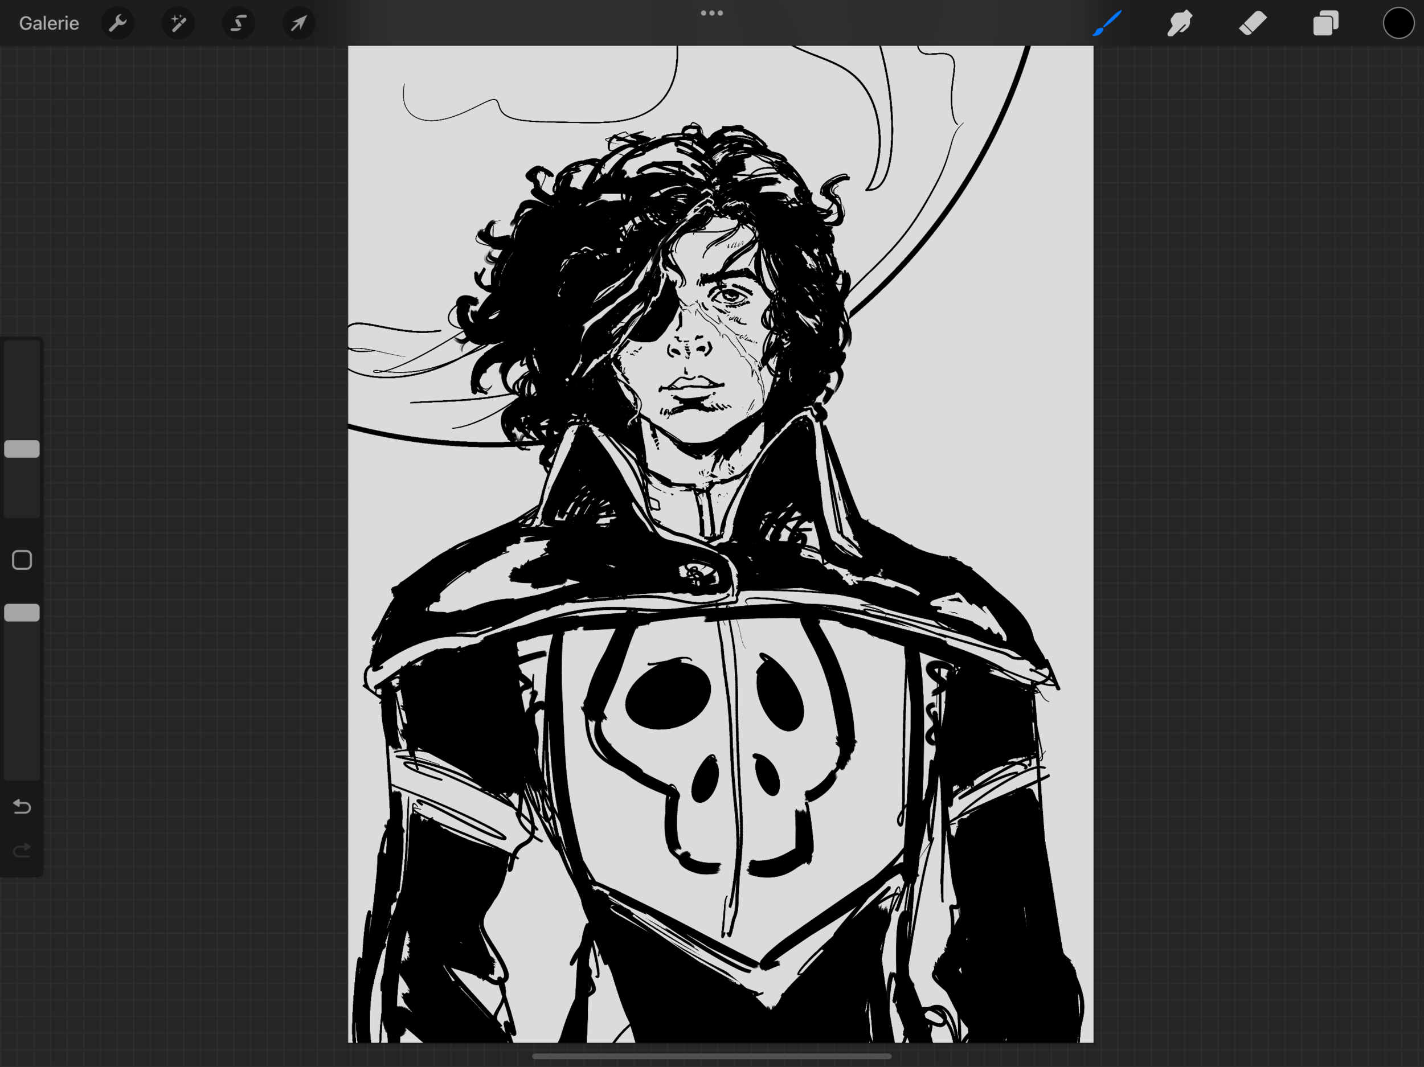Open the Adjustments magic wand menu

click(178, 24)
